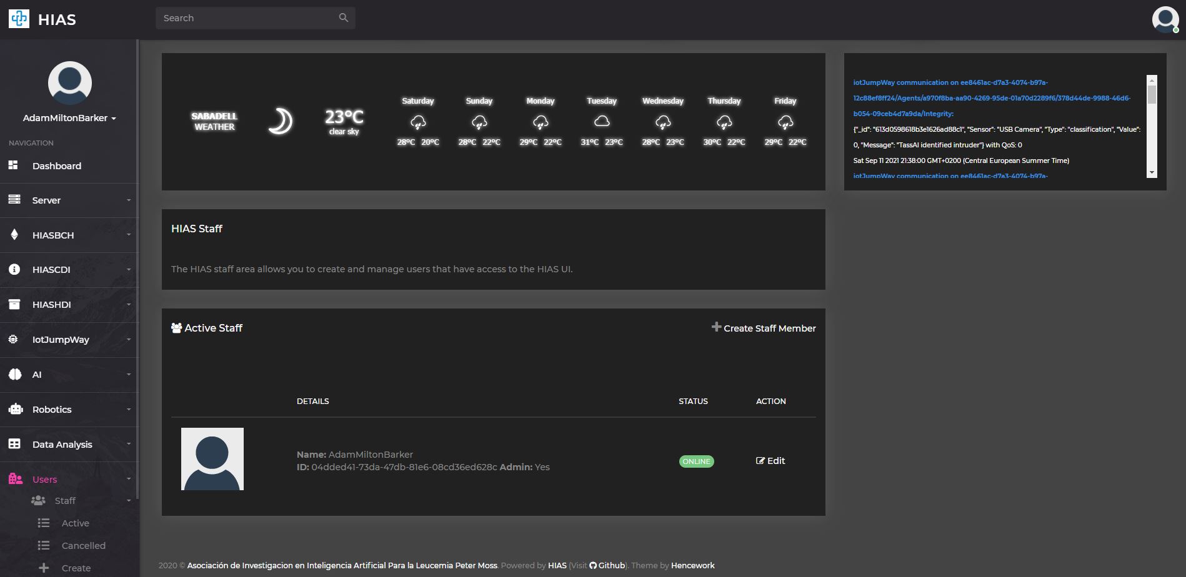
Task: Expand the Data Analysis menu arrow
Action: coord(129,444)
